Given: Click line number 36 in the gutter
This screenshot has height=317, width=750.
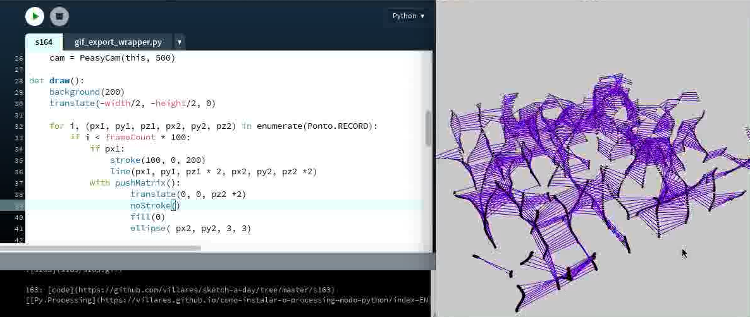Looking at the screenshot, I should (x=18, y=172).
